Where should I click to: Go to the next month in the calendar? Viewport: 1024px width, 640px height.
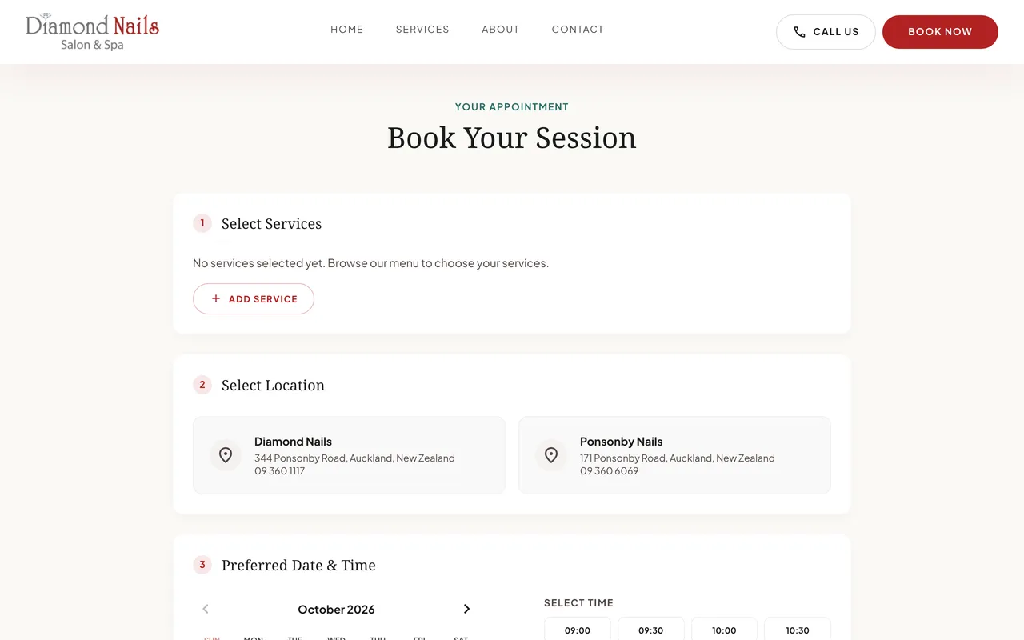[467, 609]
